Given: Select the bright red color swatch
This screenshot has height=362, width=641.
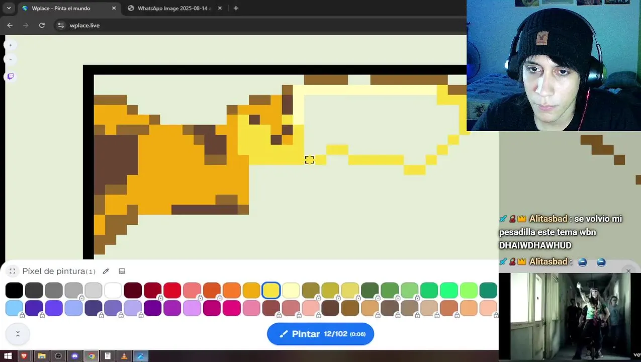Looking at the screenshot, I should tap(172, 291).
